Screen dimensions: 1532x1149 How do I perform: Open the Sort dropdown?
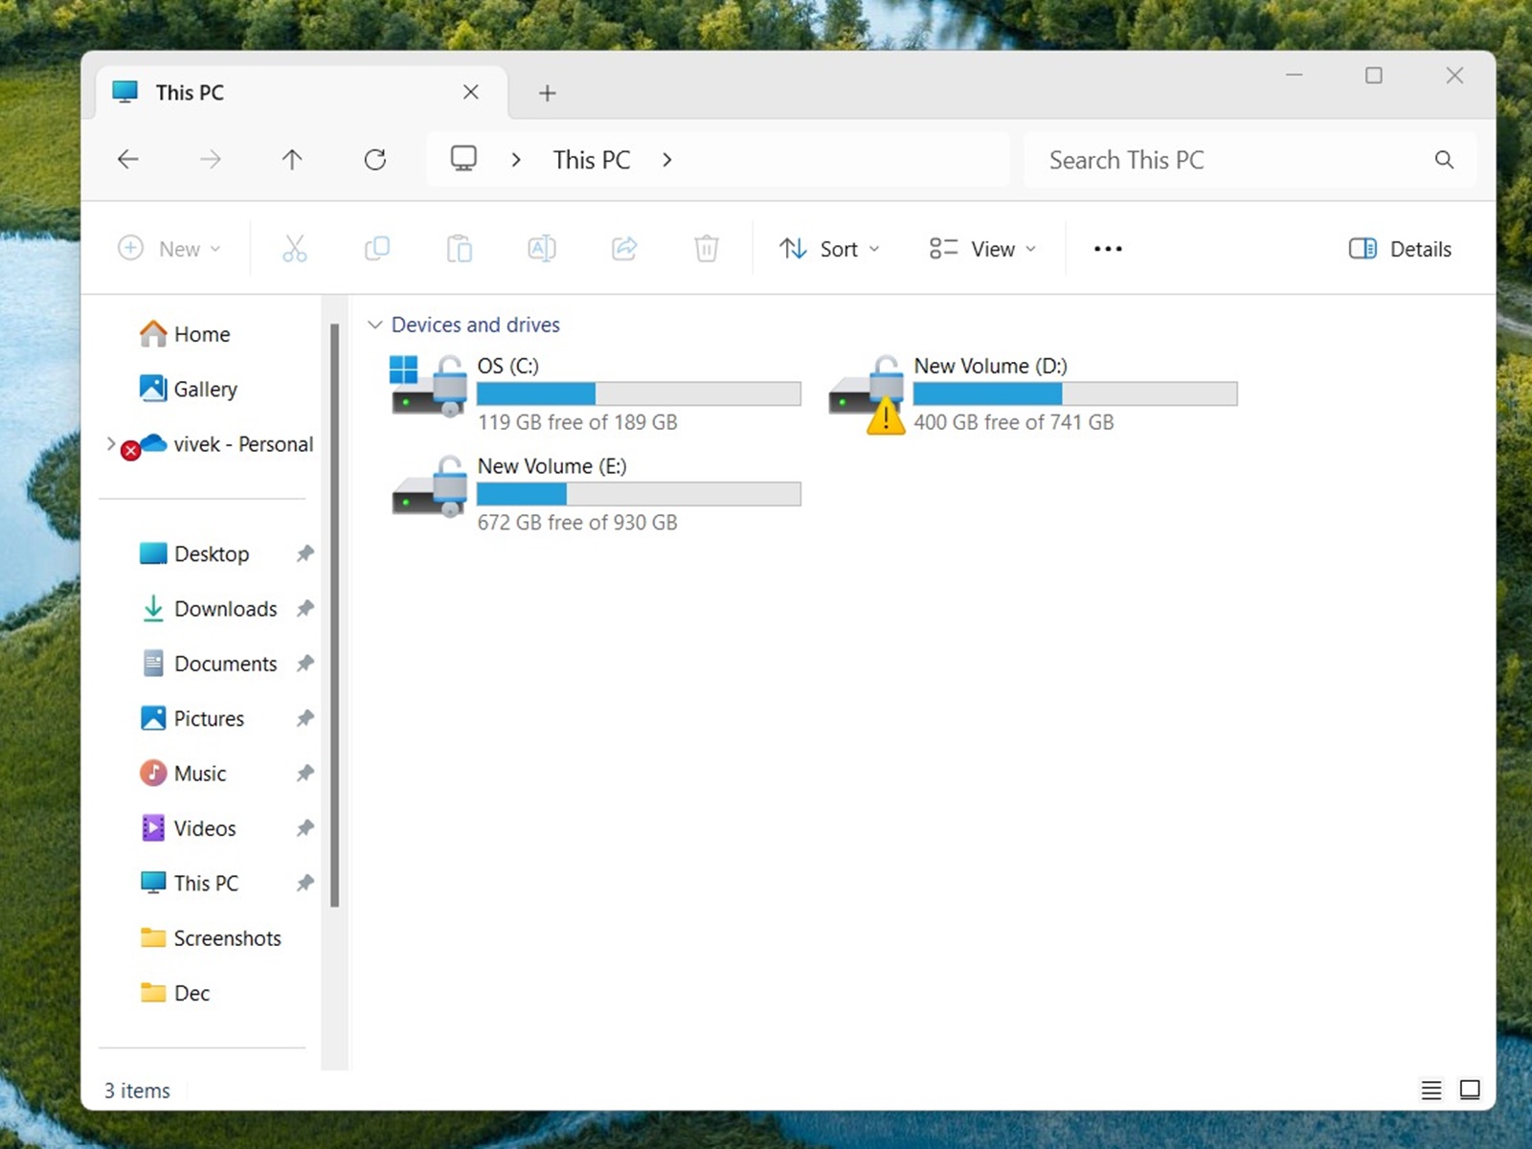[x=829, y=248]
